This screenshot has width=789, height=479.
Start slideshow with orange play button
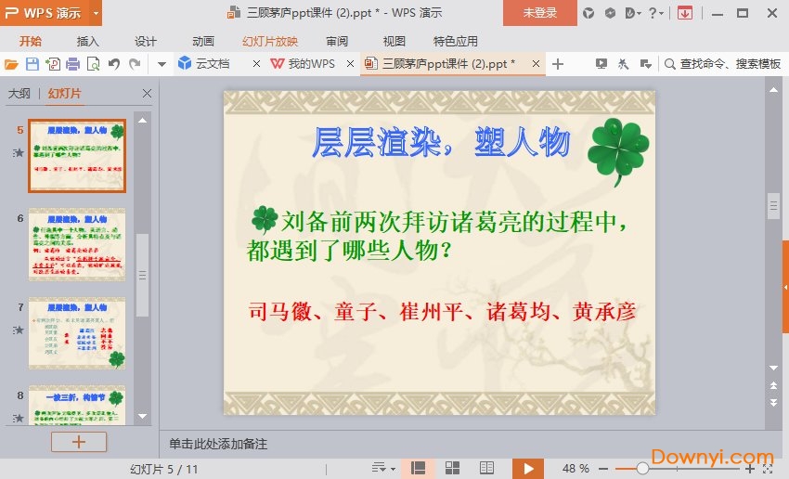528,469
